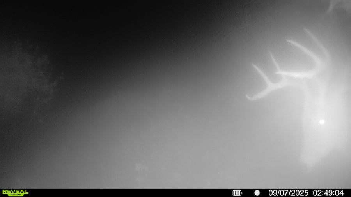Click the 09/07/2025 date stamp

click(288, 193)
